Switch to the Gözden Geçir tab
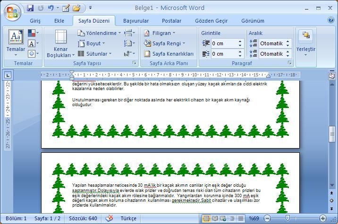Viewport: 338px width, 224px height. tap(211, 21)
